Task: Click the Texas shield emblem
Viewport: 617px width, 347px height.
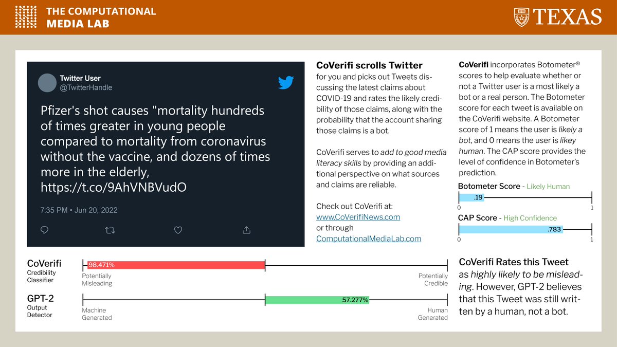Action: point(521,17)
